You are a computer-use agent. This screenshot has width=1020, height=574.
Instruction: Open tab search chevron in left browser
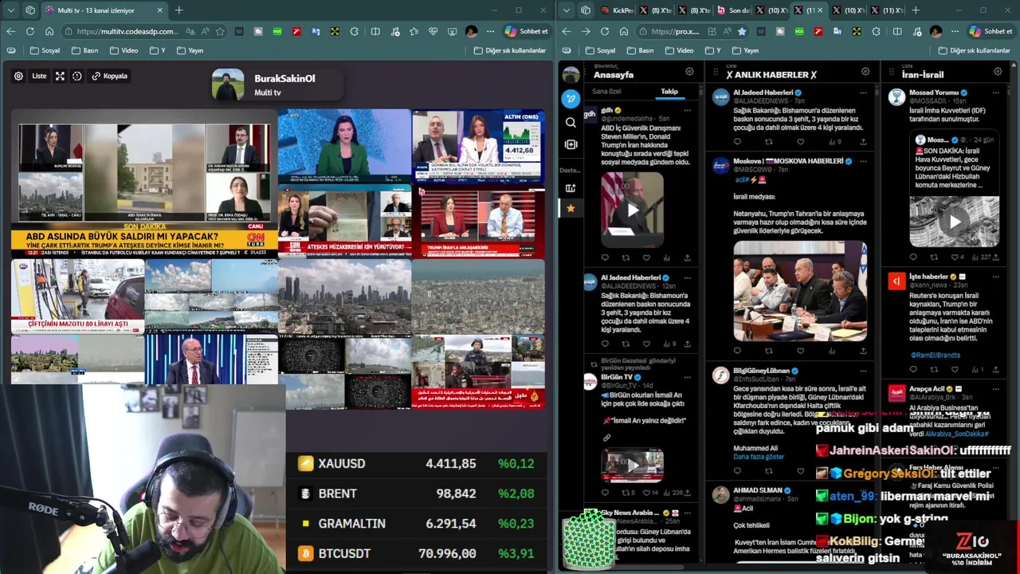[x=11, y=10]
